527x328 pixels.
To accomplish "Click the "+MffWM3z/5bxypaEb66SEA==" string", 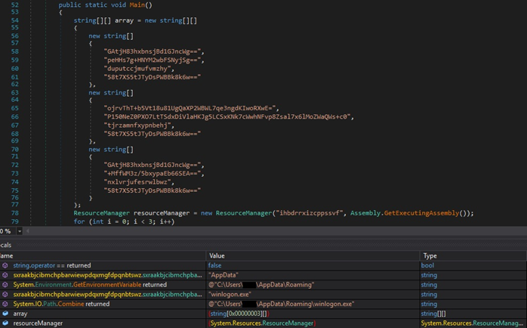I will [x=153, y=173].
